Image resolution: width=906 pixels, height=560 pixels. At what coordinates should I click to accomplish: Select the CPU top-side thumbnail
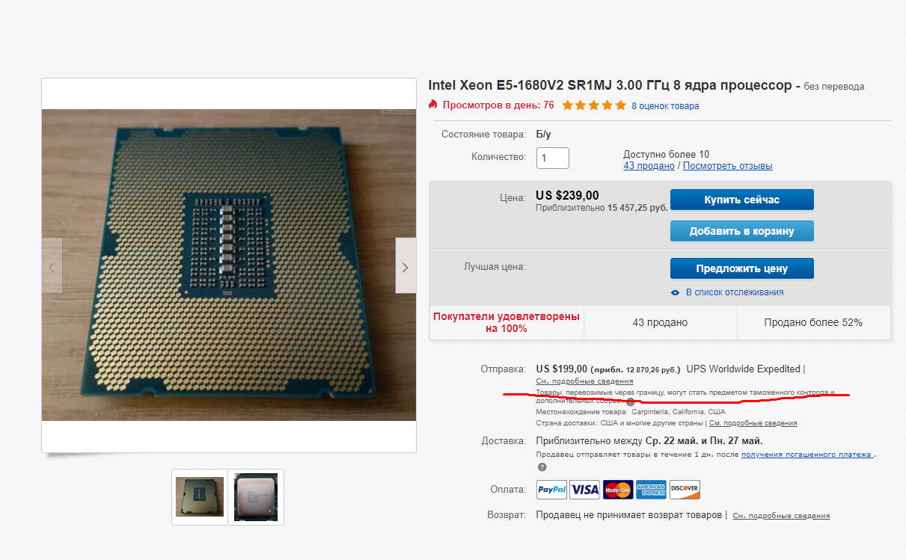(x=256, y=497)
